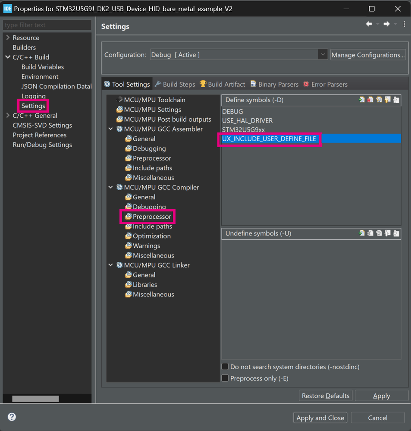This screenshot has height=431, width=411.
Task: Delete selected symbol in Define symbols (-D)
Action: click(x=370, y=100)
